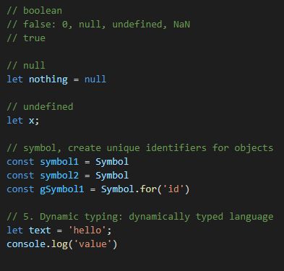Click 'Symbol' on the symbol1 line
284x271 pixels.
(112, 162)
